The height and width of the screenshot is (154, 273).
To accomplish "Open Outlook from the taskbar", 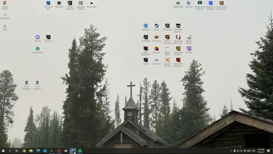I will tap(45, 151).
